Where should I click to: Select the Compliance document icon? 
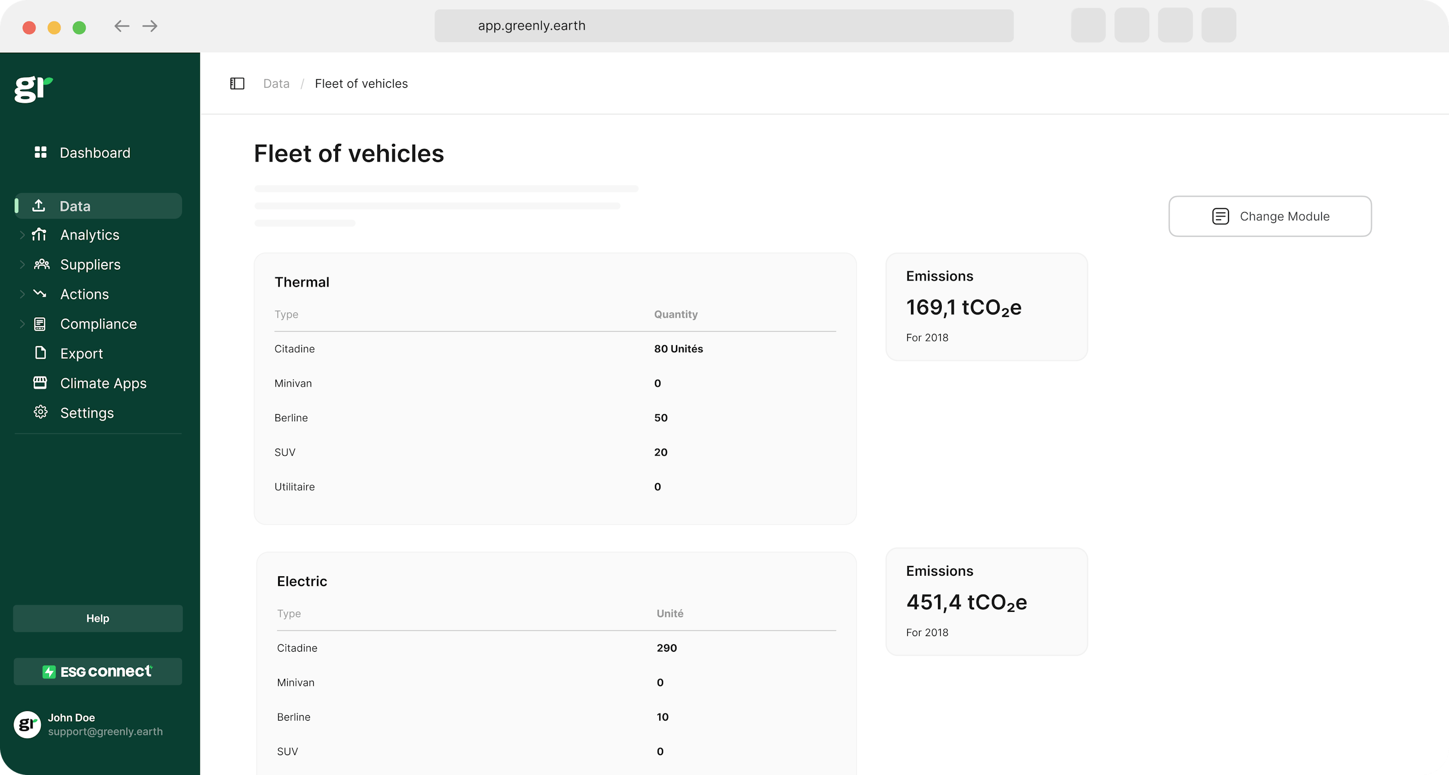pyautogui.click(x=39, y=324)
